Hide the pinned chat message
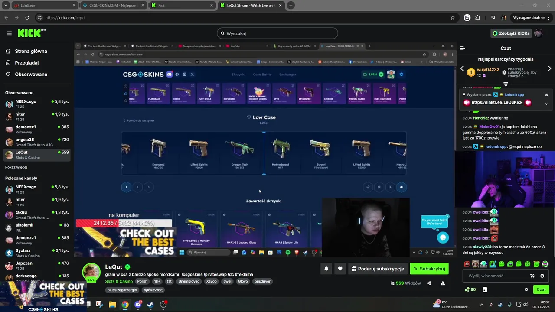The image size is (555, 312). [546, 94]
